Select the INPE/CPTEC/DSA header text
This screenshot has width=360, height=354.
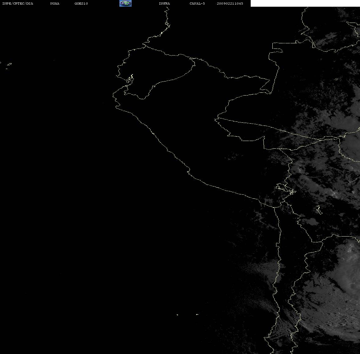point(17,3)
